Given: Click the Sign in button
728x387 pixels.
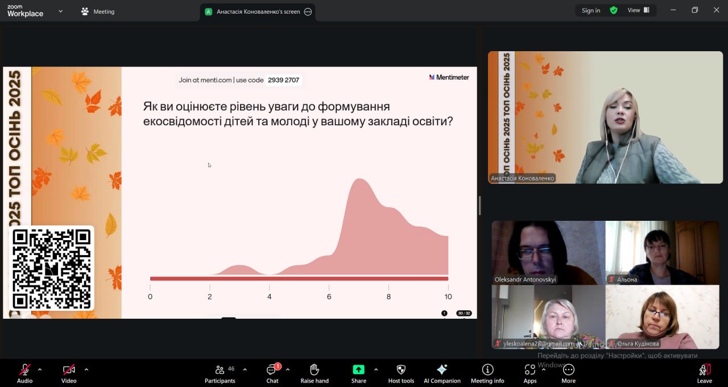Looking at the screenshot, I should [x=591, y=10].
